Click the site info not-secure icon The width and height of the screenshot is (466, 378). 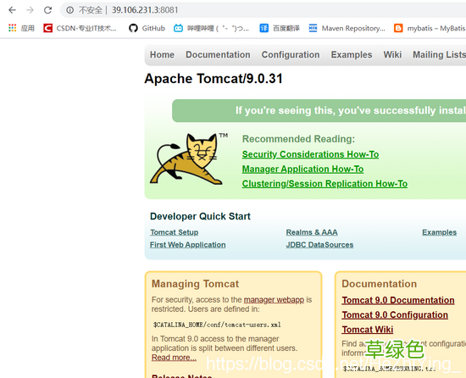point(69,10)
